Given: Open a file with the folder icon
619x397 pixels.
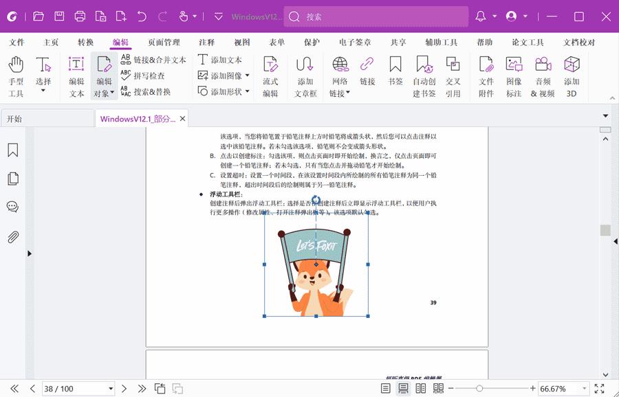Looking at the screenshot, I should (x=39, y=16).
